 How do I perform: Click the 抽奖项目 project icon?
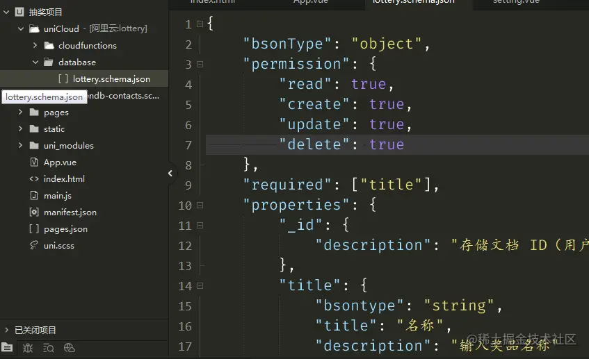tap(19, 12)
